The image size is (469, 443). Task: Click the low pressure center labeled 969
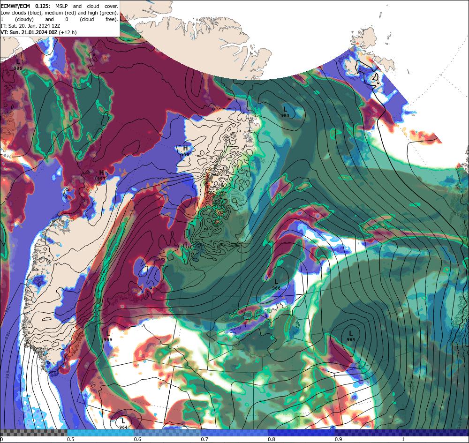108,336
